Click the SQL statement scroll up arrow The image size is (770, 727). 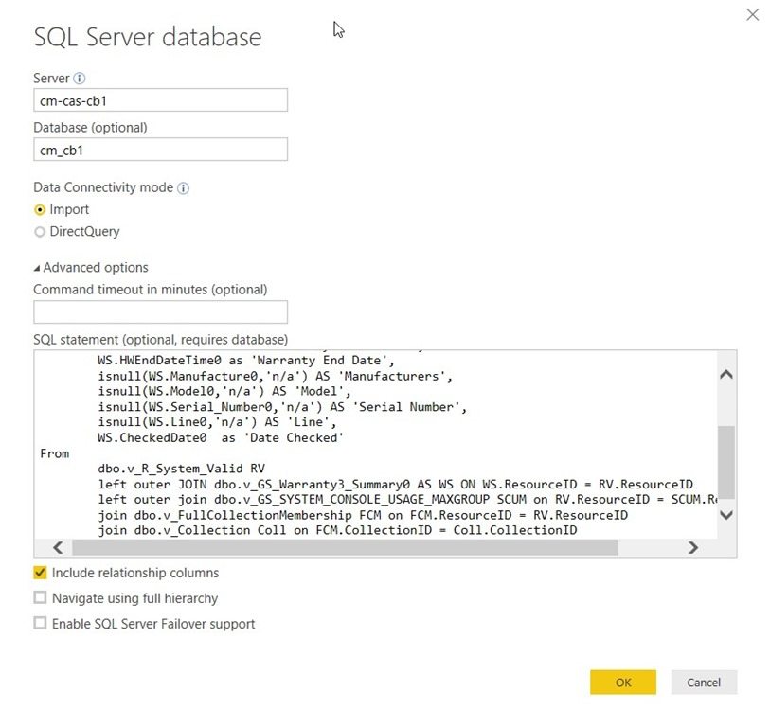[726, 375]
